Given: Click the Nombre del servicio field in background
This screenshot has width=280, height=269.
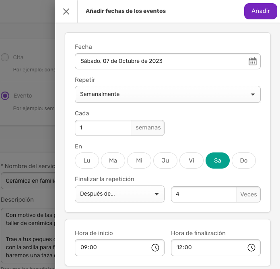Looking at the screenshot, I should (28, 181).
